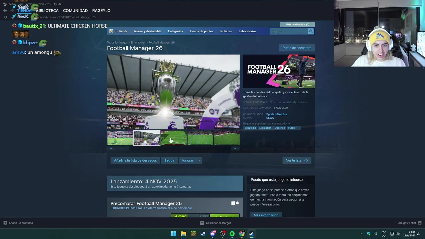Open the first Steam icon in taskbar
425x239 pixels.
coord(203,234)
